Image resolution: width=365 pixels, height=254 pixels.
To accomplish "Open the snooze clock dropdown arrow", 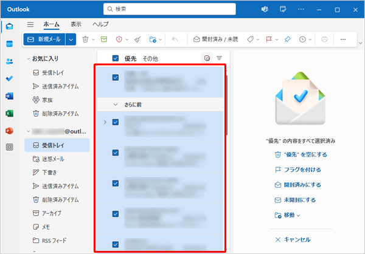I will pos(310,39).
